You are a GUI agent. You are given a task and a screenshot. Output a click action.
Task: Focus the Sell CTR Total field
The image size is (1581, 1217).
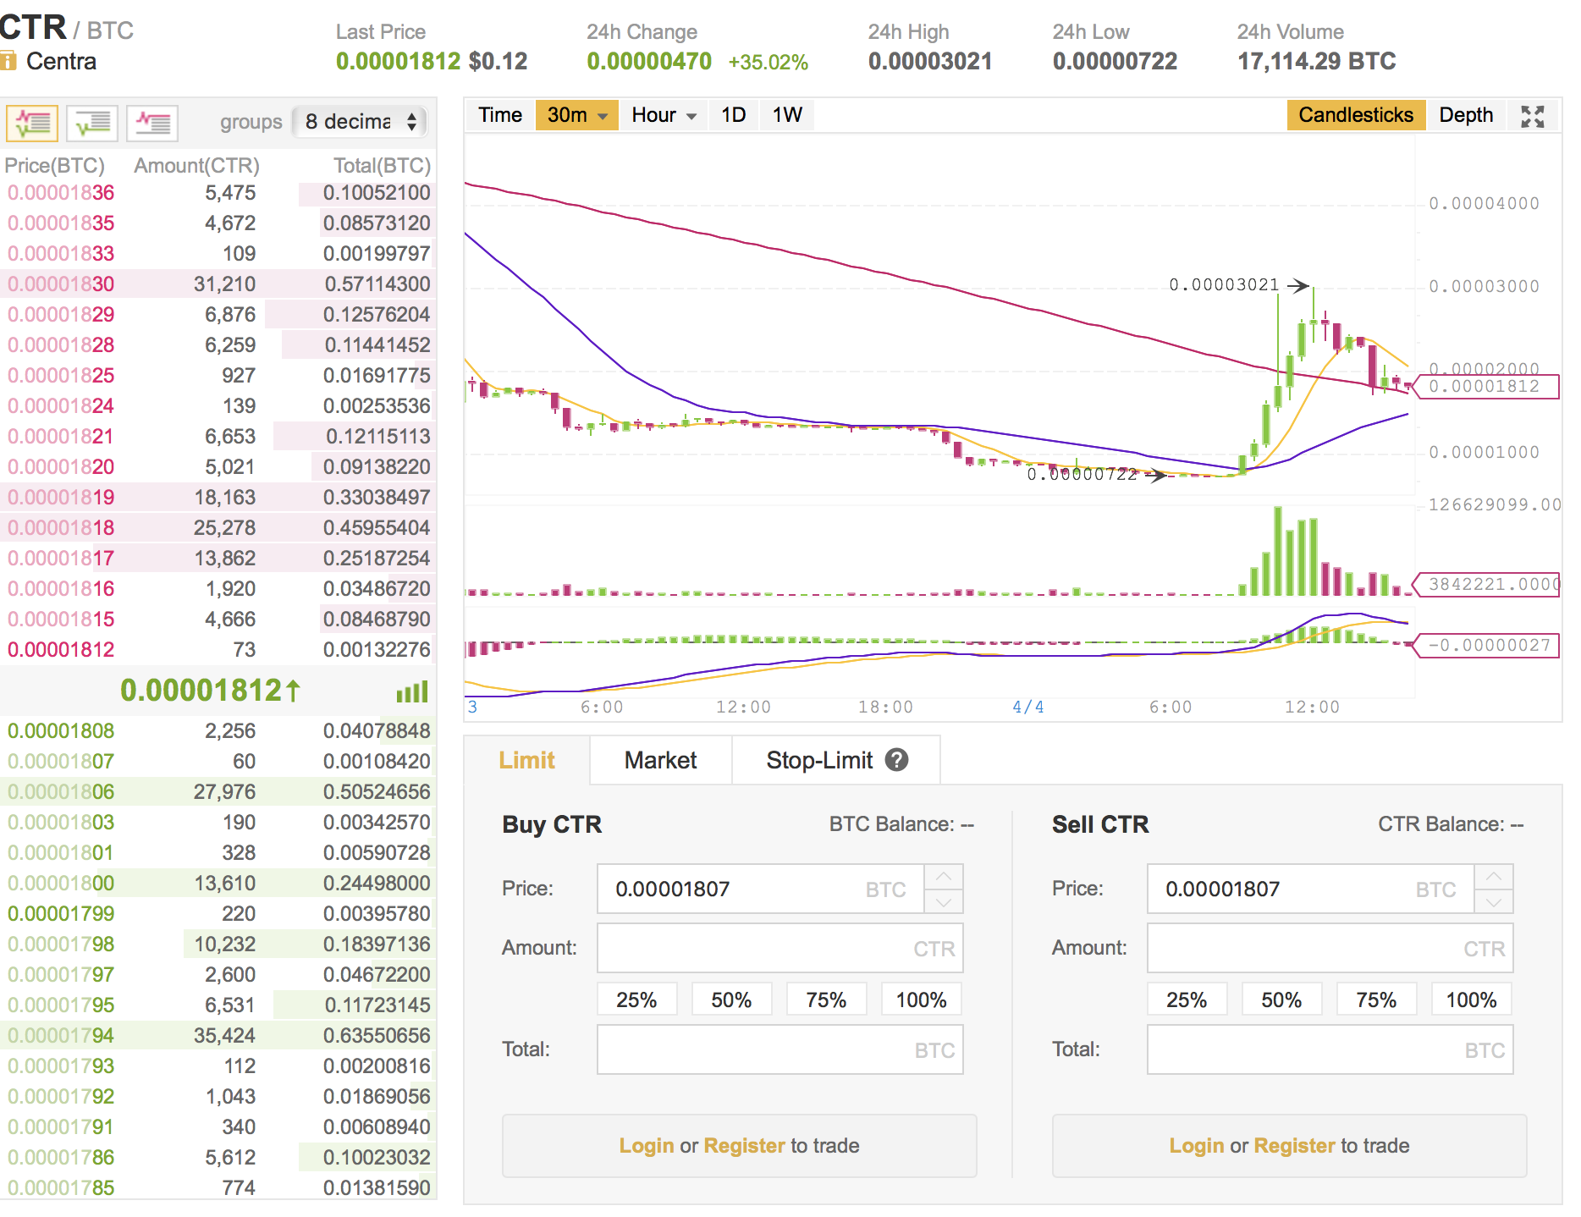pyautogui.click(x=1330, y=1049)
